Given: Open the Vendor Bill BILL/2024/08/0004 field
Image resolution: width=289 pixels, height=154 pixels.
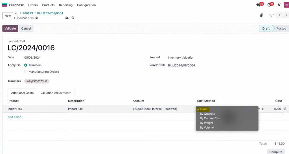Looking at the screenshot, I should coord(181,65).
